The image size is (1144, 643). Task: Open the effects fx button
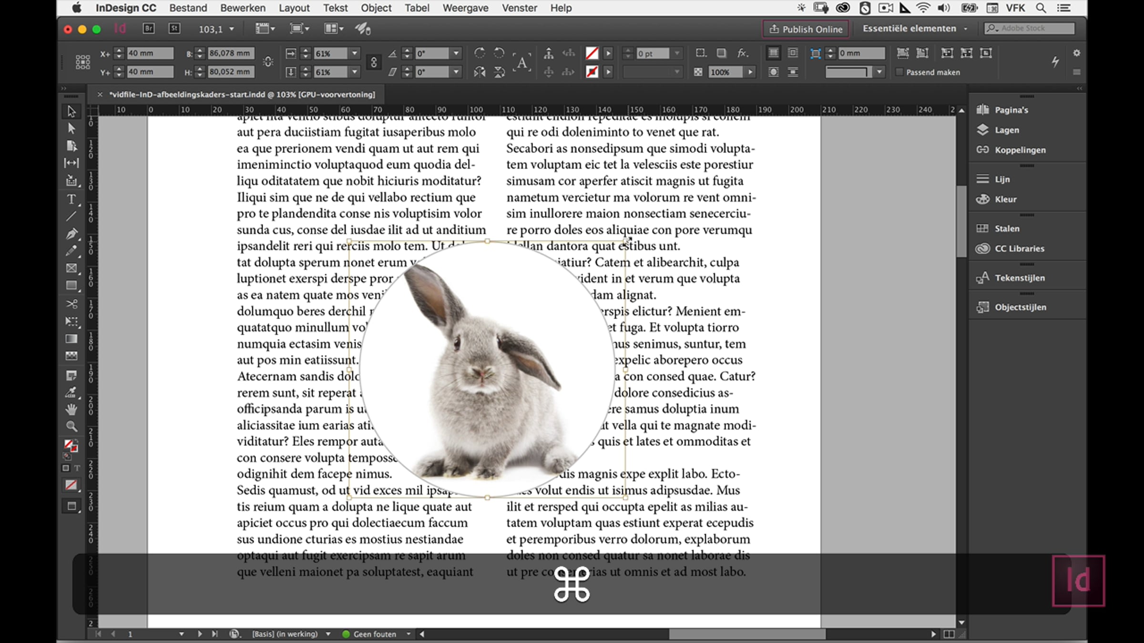click(x=742, y=53)
